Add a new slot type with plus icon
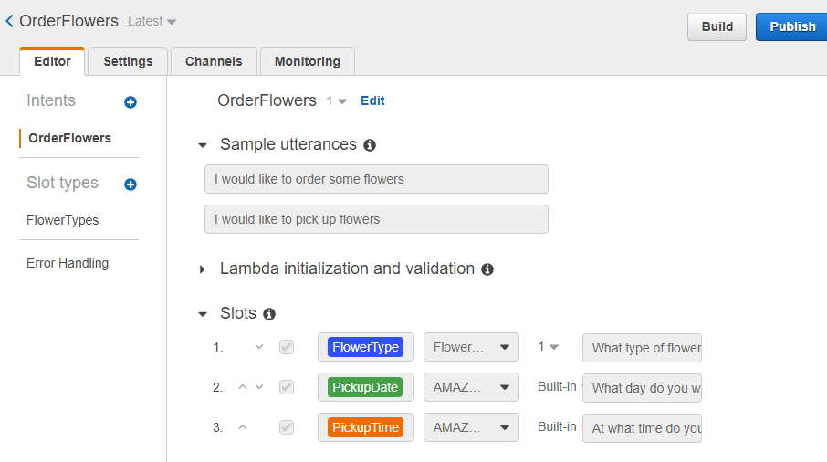Viewport: 827px width, 462px height. [x=131, y=184]
